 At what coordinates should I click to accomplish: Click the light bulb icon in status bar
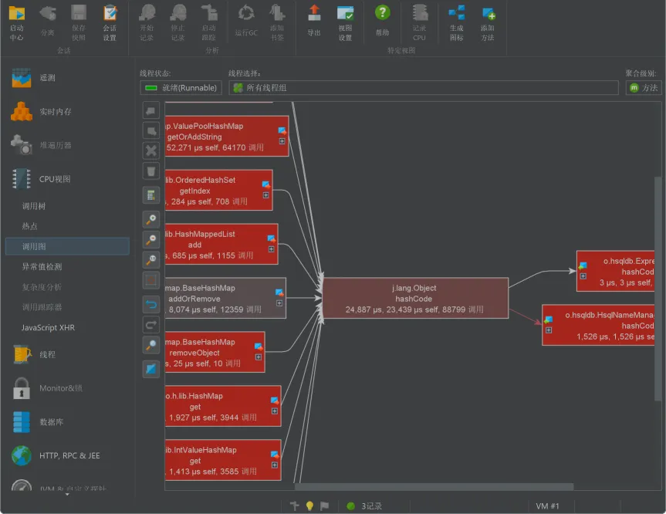point(309,506)
